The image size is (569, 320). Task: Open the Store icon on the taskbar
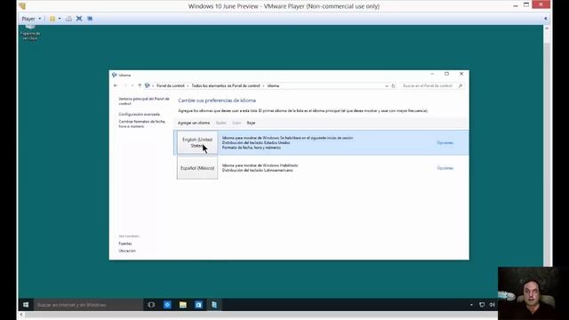click(198, 305)
